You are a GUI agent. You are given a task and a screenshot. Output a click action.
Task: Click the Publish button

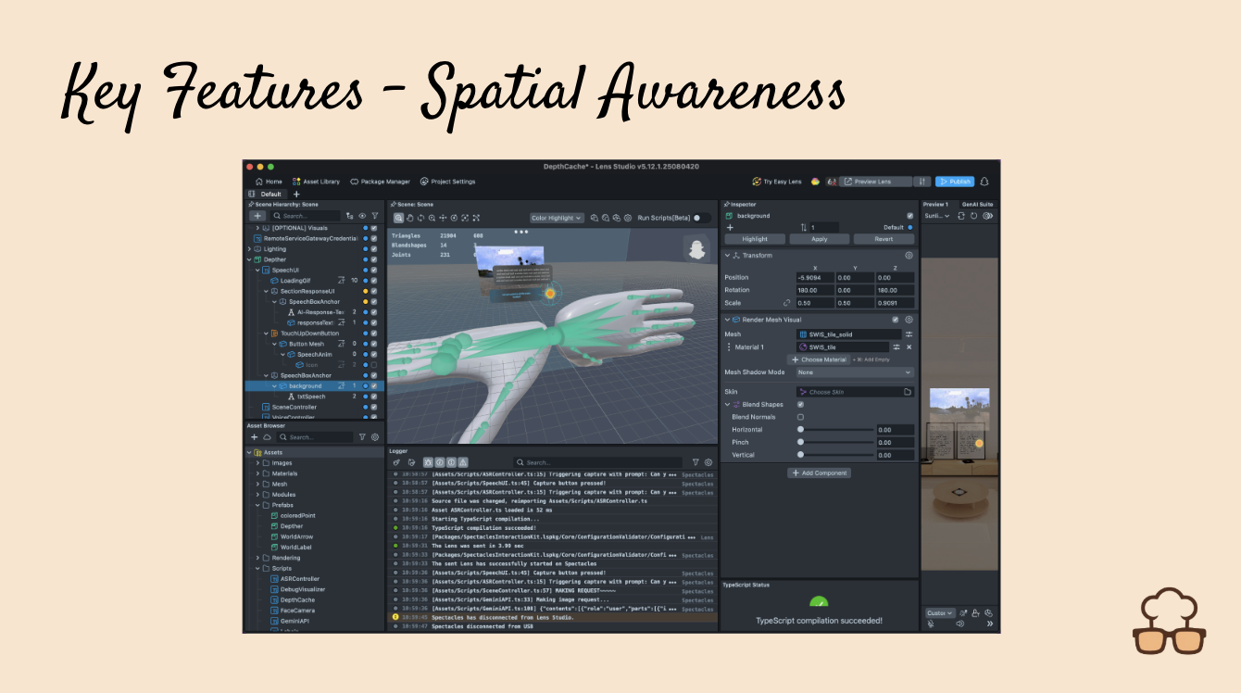tap(955, 182)
